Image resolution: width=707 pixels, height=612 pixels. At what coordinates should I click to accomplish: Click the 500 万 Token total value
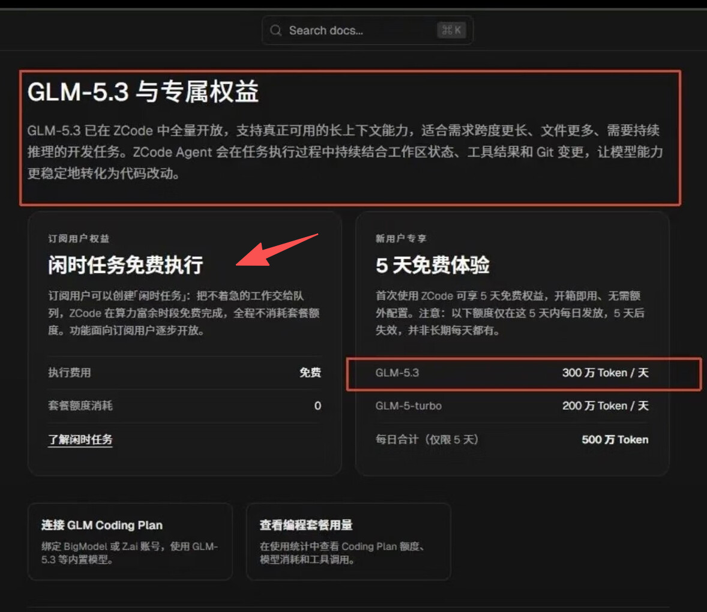click(x=615, y=439)
